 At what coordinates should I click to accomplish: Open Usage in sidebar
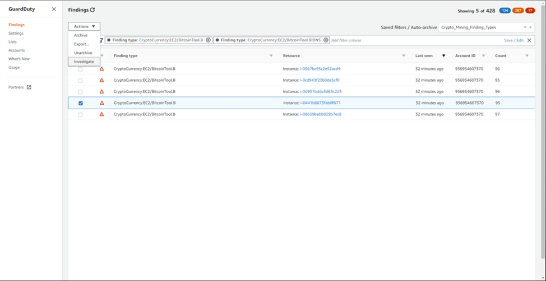(14, 68)
